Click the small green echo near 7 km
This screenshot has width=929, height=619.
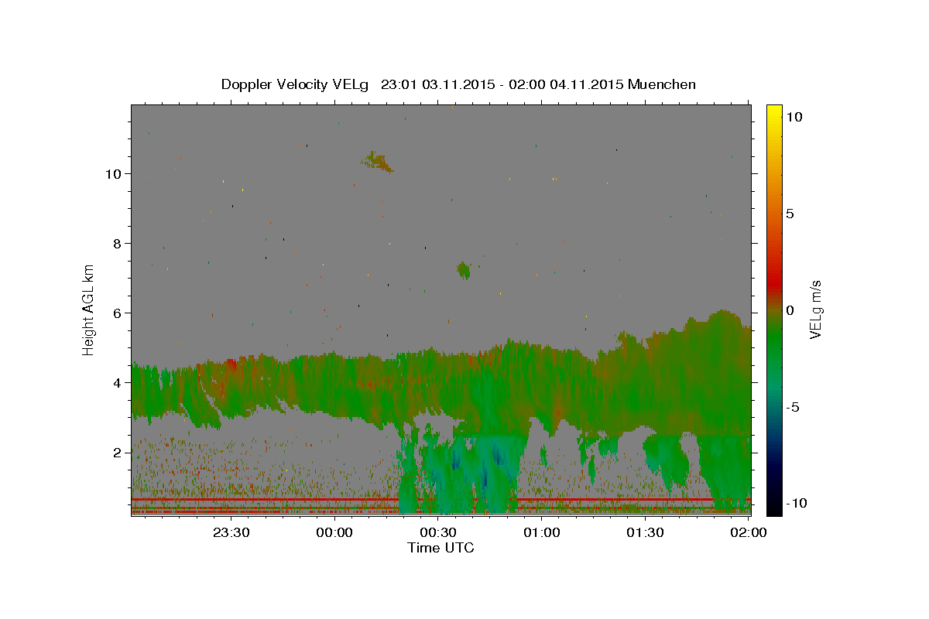coord(464,270)
